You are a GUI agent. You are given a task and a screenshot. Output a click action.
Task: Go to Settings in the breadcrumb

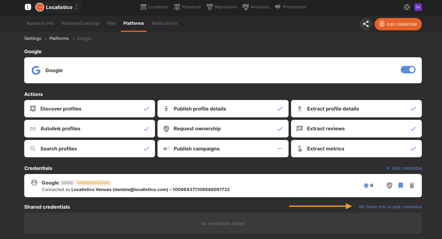click(x=33, y=38)
